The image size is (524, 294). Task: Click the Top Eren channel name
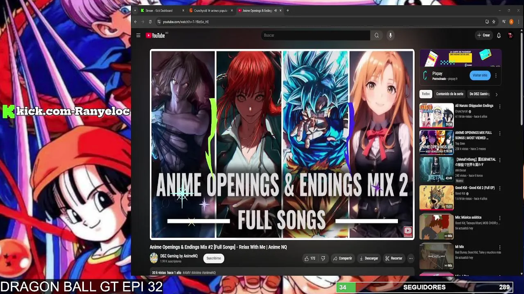(x=460, y=144)
